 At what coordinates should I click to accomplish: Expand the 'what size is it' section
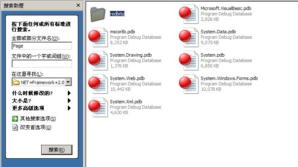69,101
